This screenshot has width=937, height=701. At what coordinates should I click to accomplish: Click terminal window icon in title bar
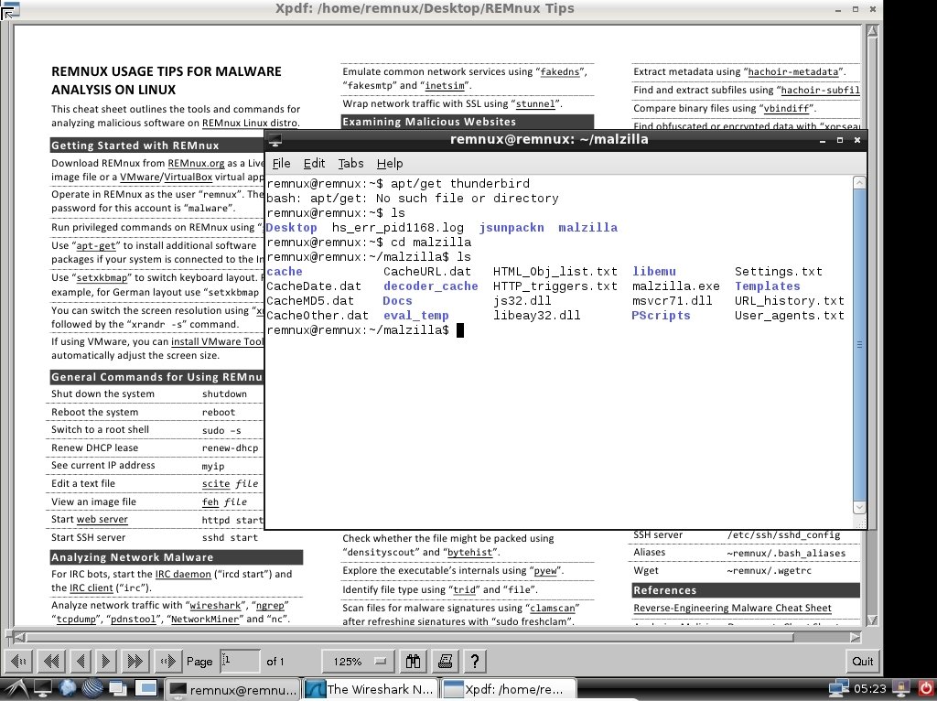(x=275, y=140)
